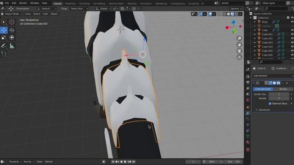This screenshot has height=165, width=294.
Task: Select the Select Box tool icon
Action: coord(4,22)
